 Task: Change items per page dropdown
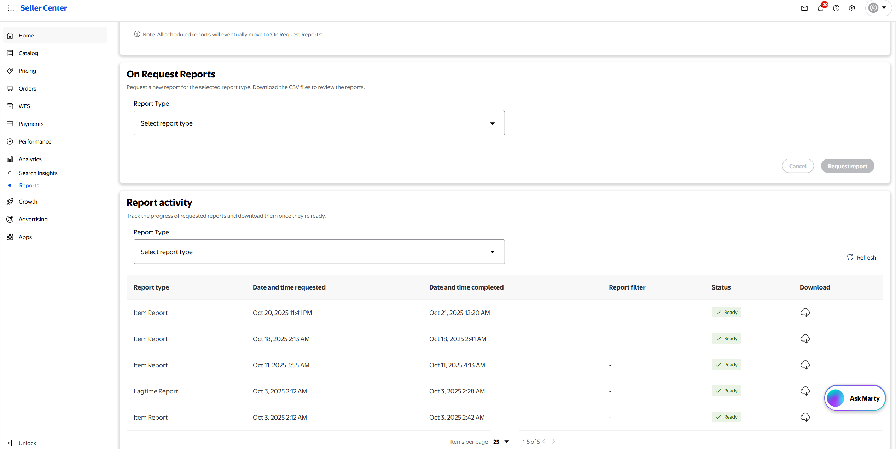501,442
